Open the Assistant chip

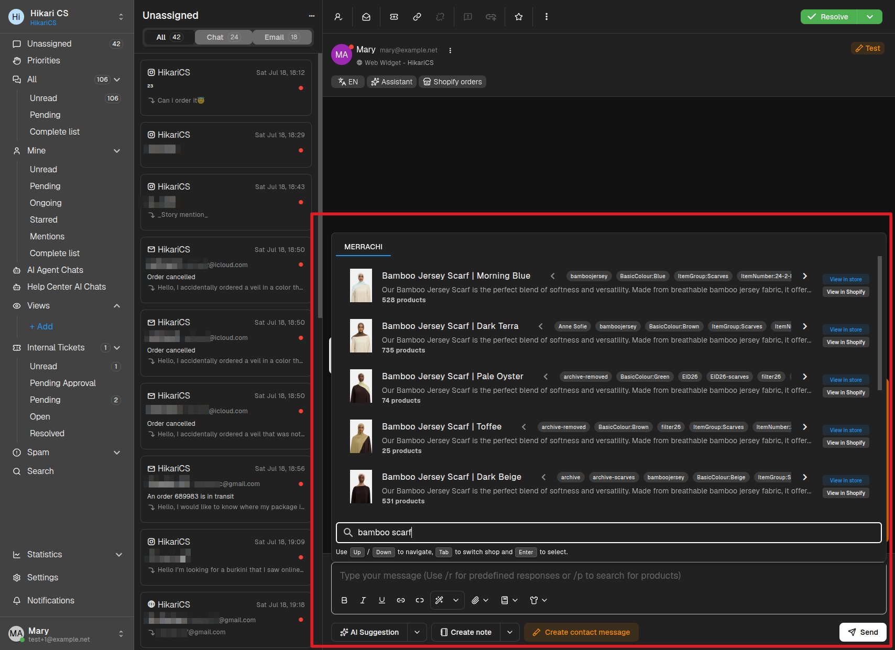coord(392,82)
